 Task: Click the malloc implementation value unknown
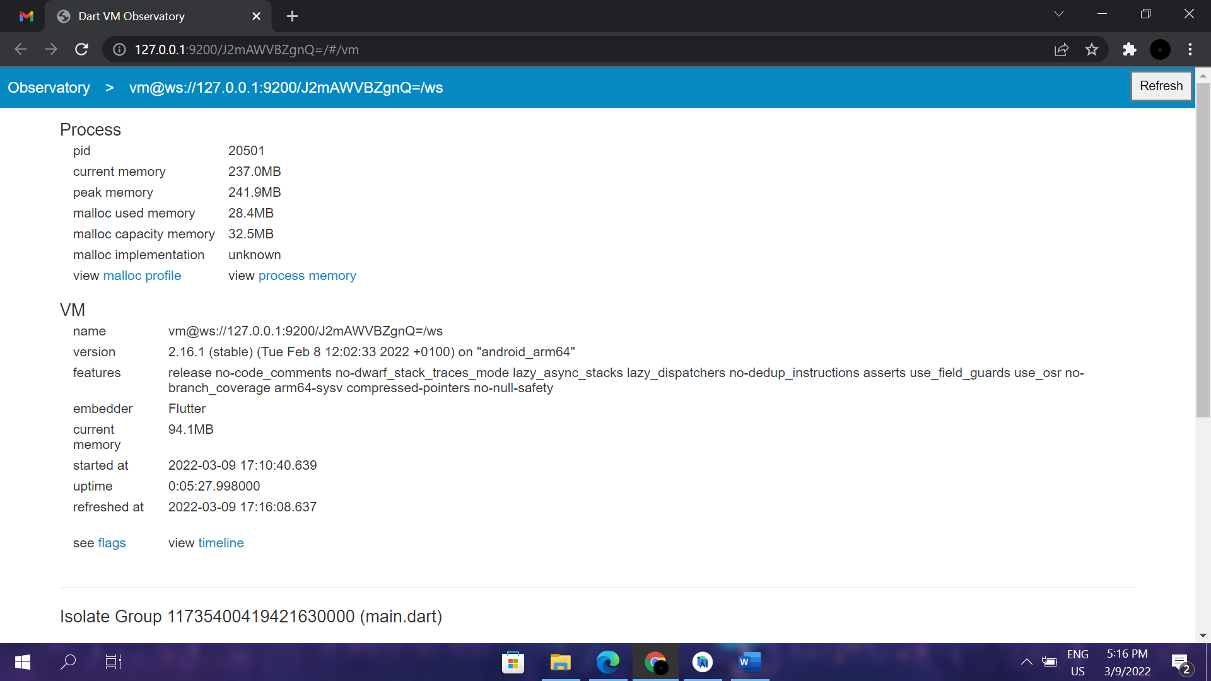coord(255,255)
